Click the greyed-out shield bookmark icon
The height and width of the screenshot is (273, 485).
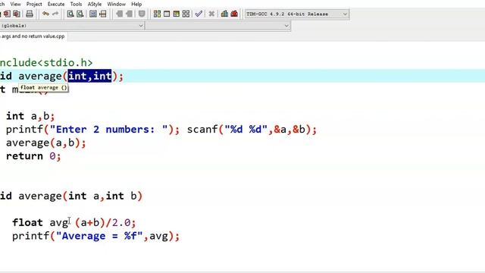point(142,14)
